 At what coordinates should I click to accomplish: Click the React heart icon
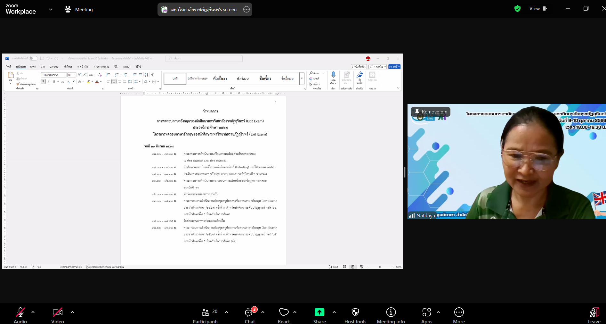pyautogui.click(x=284, y=312)
